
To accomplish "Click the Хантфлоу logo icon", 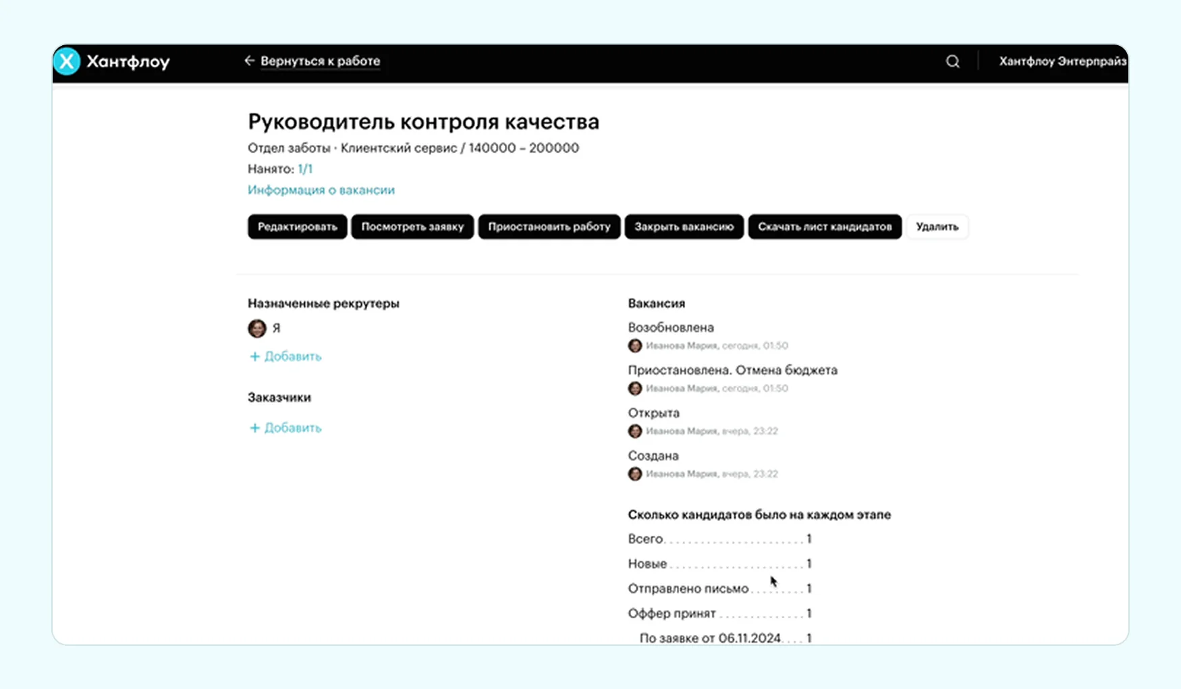I will [67, 61].
